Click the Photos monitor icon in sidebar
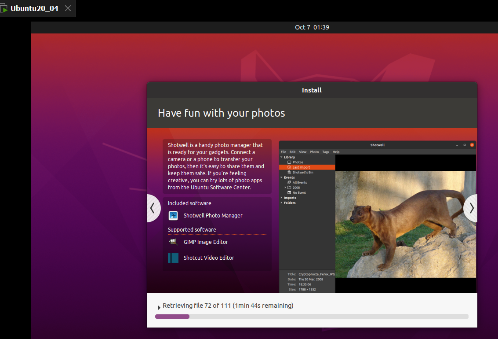This screenshot has height=339, width=498. 289,162
